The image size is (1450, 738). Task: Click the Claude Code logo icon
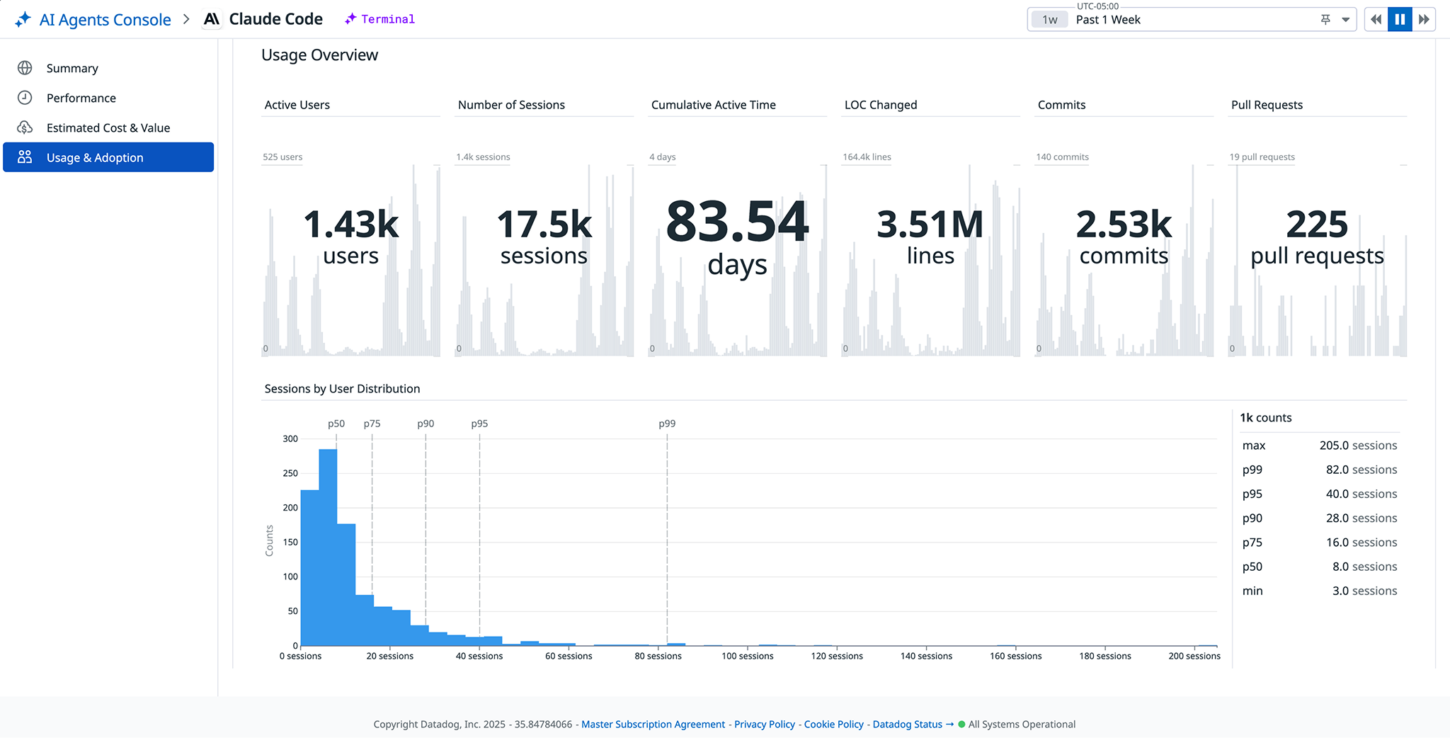point(211,18)
